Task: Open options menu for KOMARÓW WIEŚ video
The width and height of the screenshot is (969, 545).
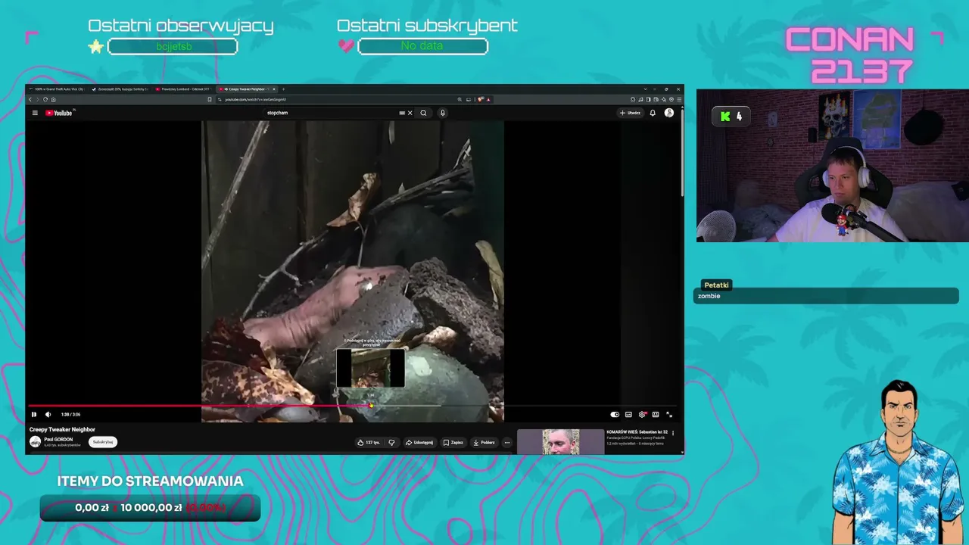Action: coord(673,433)
